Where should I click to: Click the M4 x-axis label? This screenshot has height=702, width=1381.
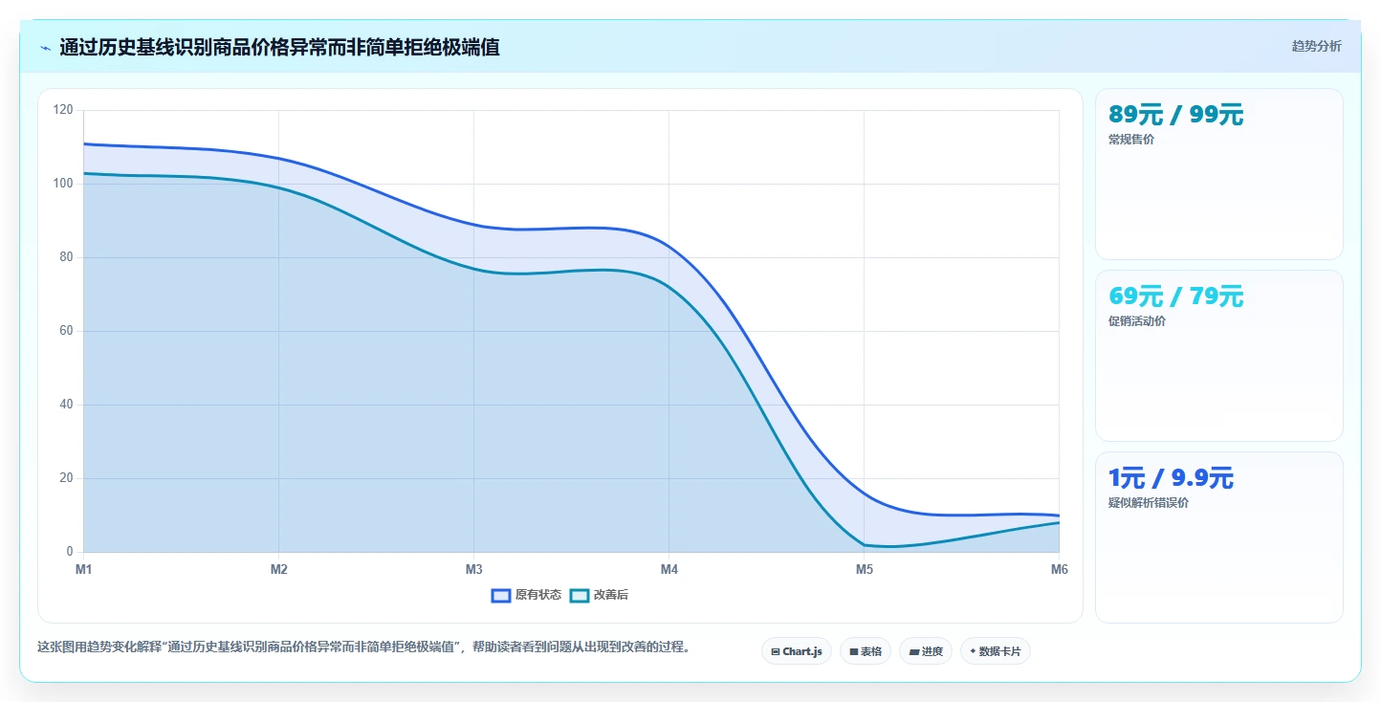[x=669, y=569]
